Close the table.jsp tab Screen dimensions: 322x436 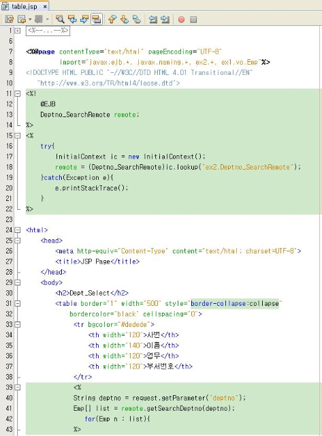45,6
